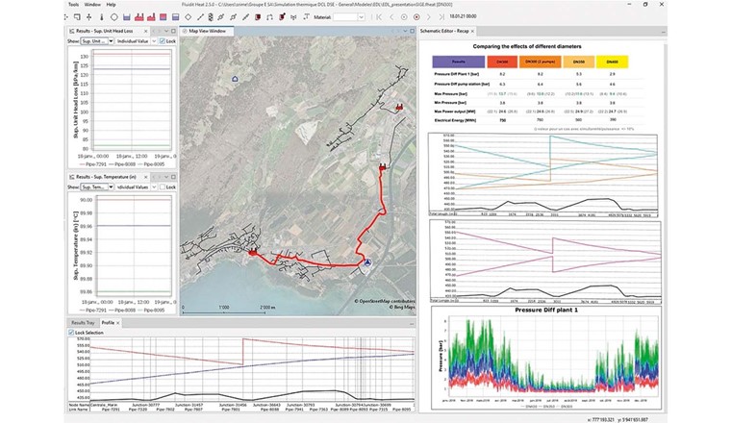Click the red DN300 column swatch
This screenshot has height=423, width=731.
click(502, 62)
